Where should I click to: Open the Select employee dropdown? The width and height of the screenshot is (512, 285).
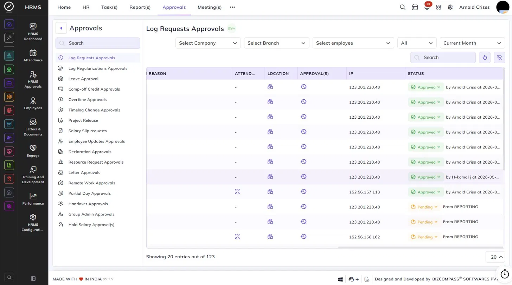[x=353, y=43]
